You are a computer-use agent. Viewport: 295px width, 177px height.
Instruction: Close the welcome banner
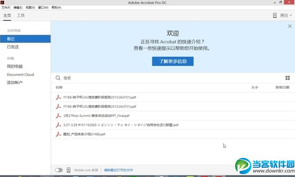(290, 26)
